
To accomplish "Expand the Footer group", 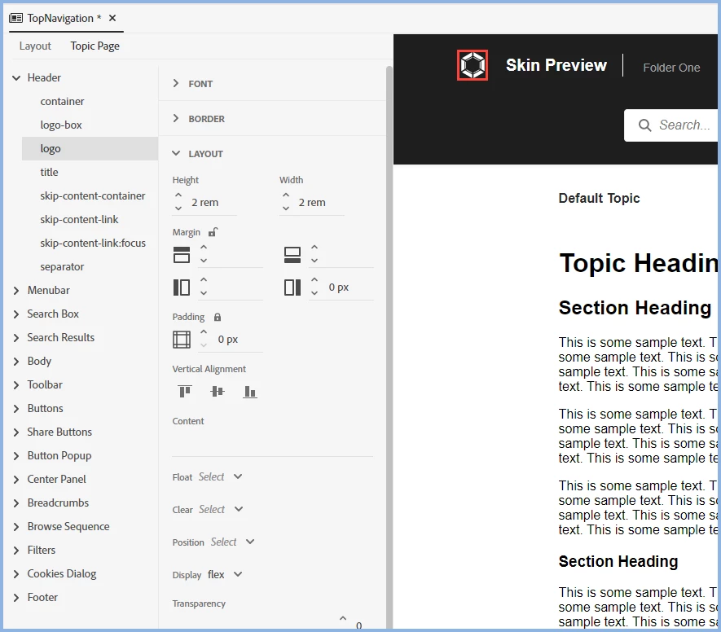I will tap(16, 598).
